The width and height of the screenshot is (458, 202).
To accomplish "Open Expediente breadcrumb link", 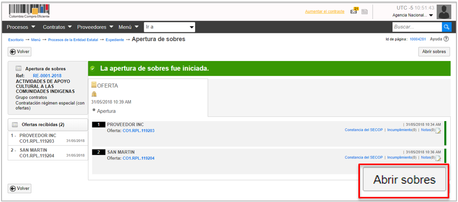I will [115, 39].
